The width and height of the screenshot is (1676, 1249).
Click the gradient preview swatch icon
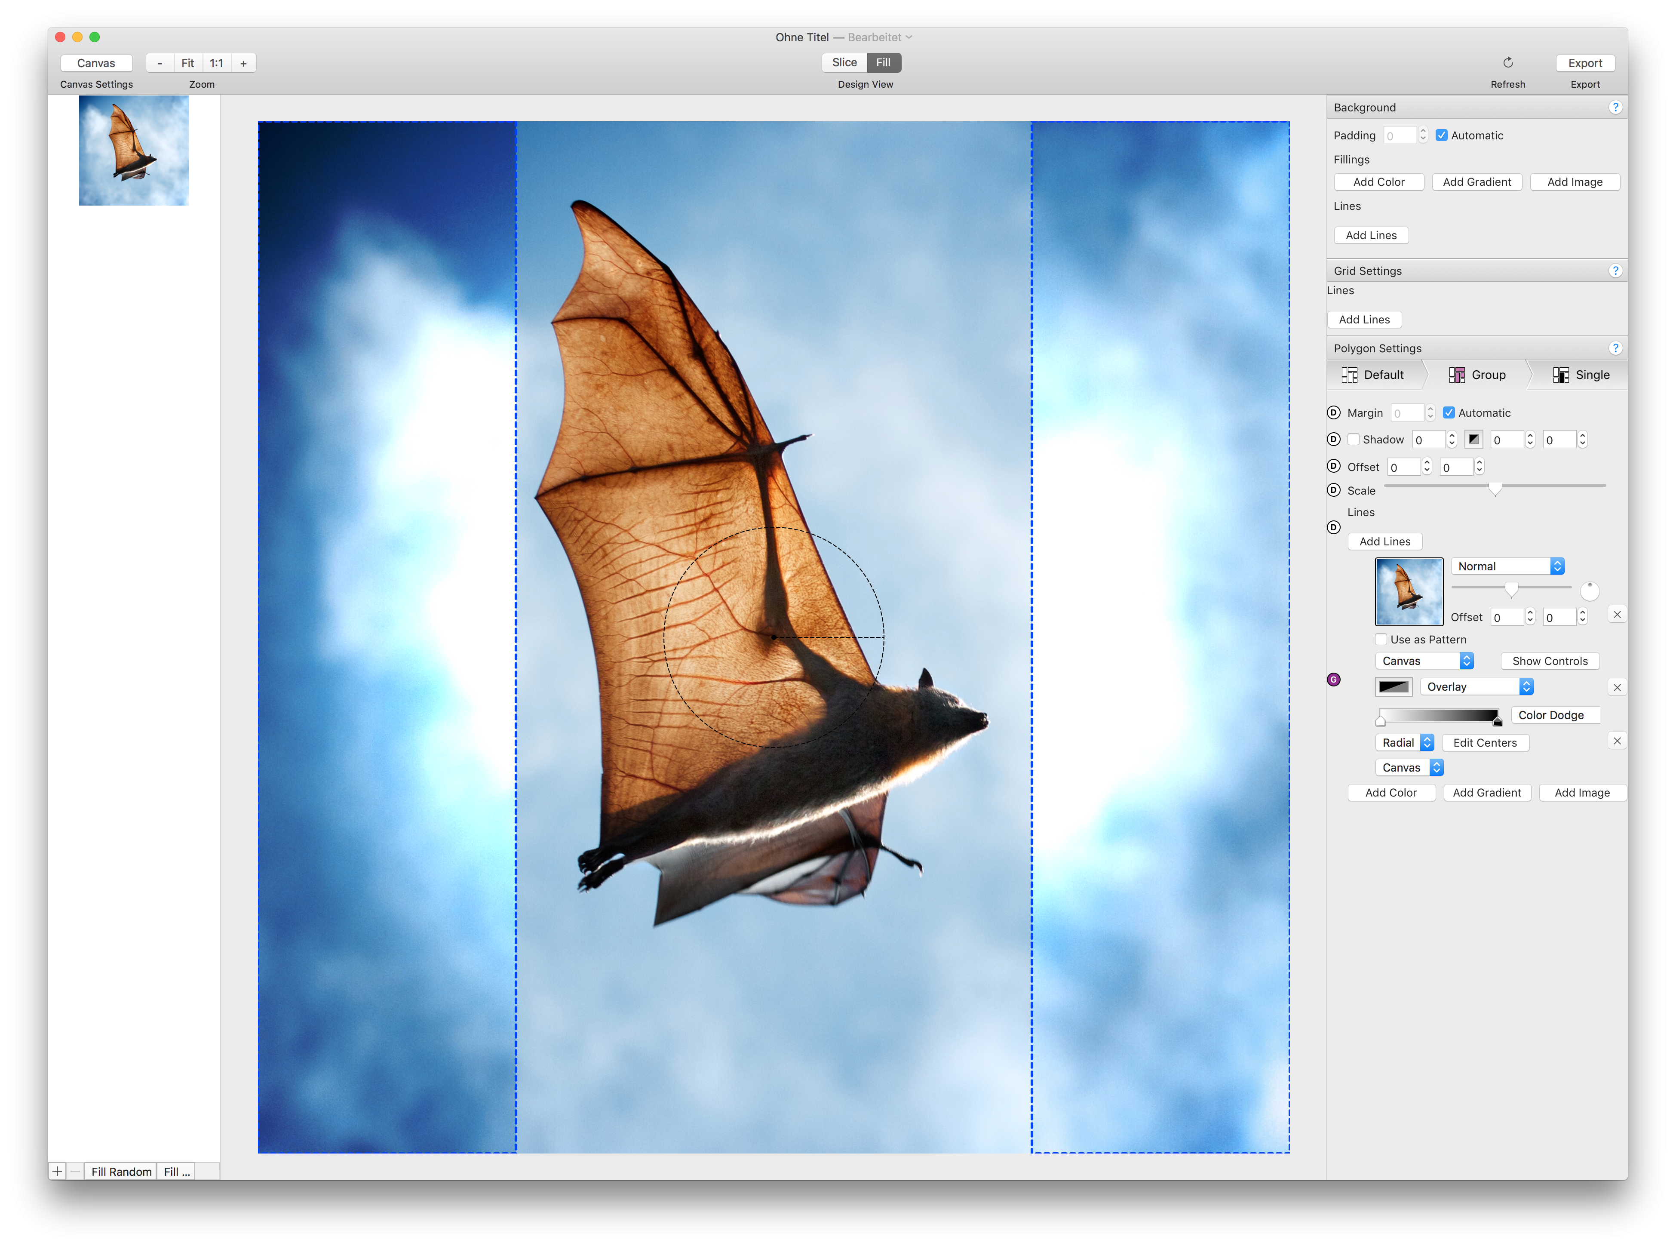tap(1394, 686)
